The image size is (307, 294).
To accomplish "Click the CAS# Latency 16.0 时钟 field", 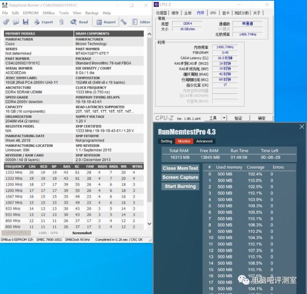I will pyautogui.click(x=225, y=58).
